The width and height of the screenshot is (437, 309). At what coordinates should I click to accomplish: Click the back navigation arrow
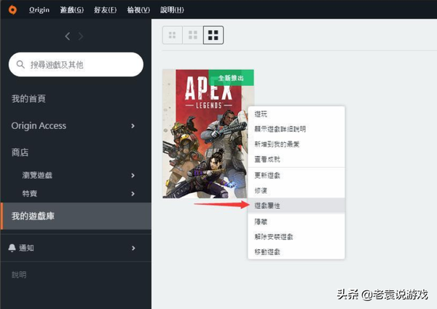[68, 36]
